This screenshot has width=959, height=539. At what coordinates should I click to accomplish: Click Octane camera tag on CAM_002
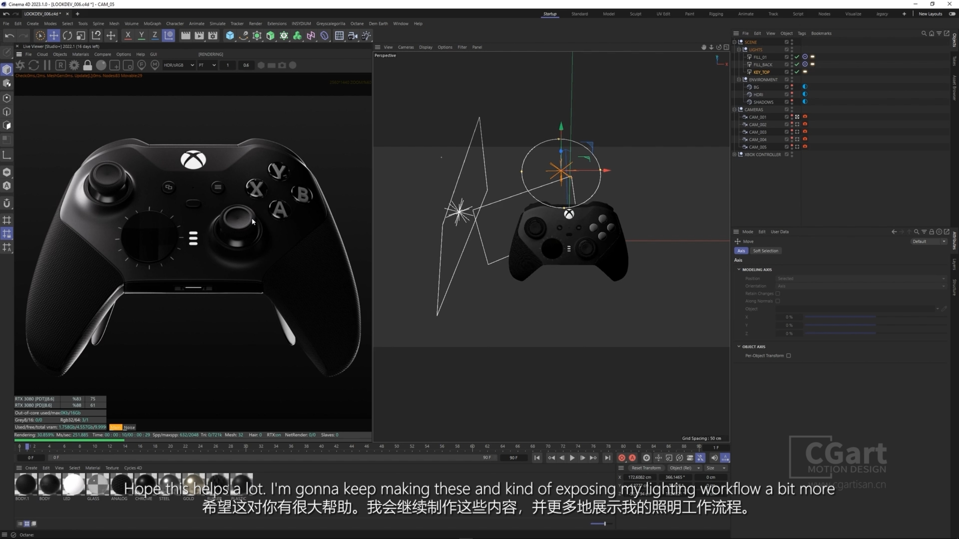[805, 124]
